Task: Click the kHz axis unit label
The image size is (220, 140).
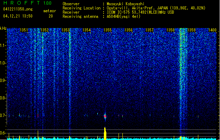Action: coord(3,28)
